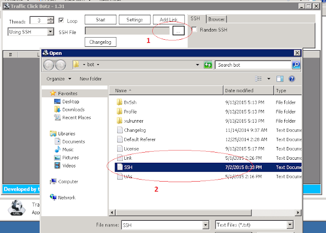Click the Downloads icon in Favorites
This screenshot has width=326, height=233.
point(57,109)
